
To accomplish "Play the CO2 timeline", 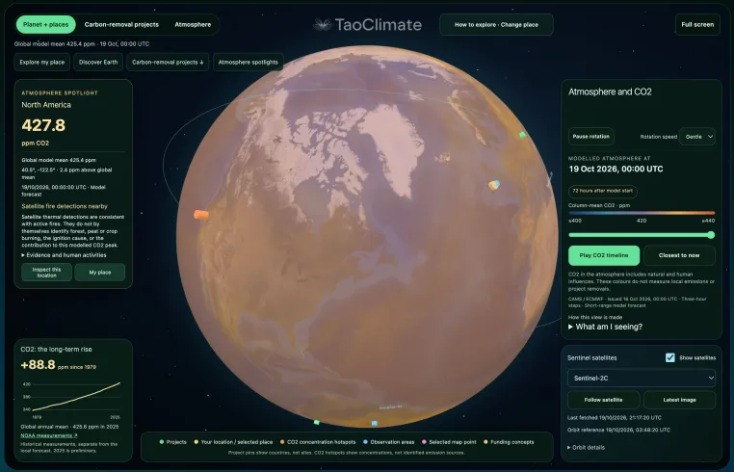I will pyautogui.click(x=604, y=255).
